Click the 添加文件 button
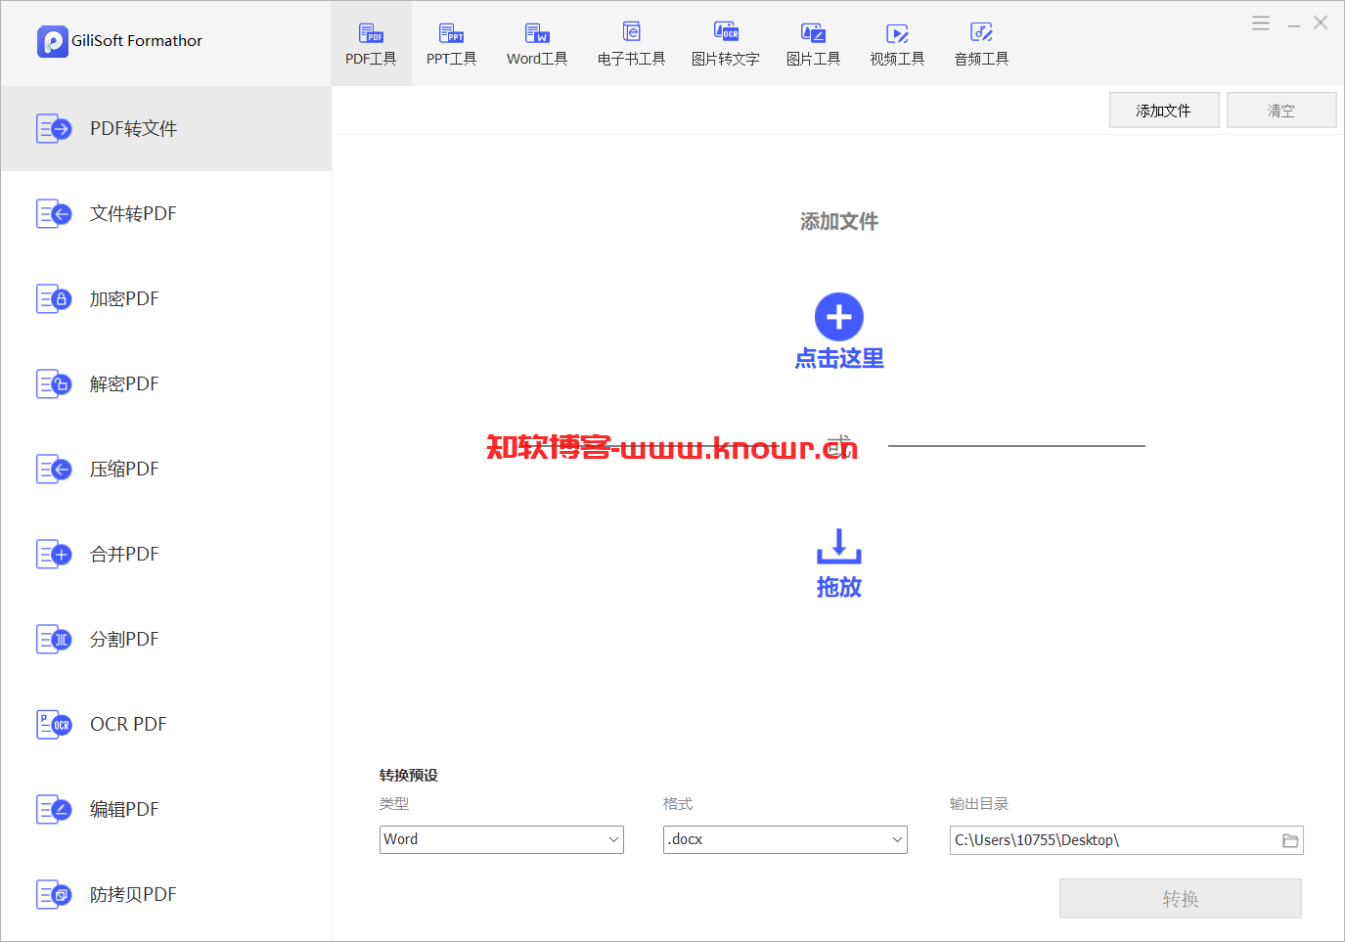 1164,111
